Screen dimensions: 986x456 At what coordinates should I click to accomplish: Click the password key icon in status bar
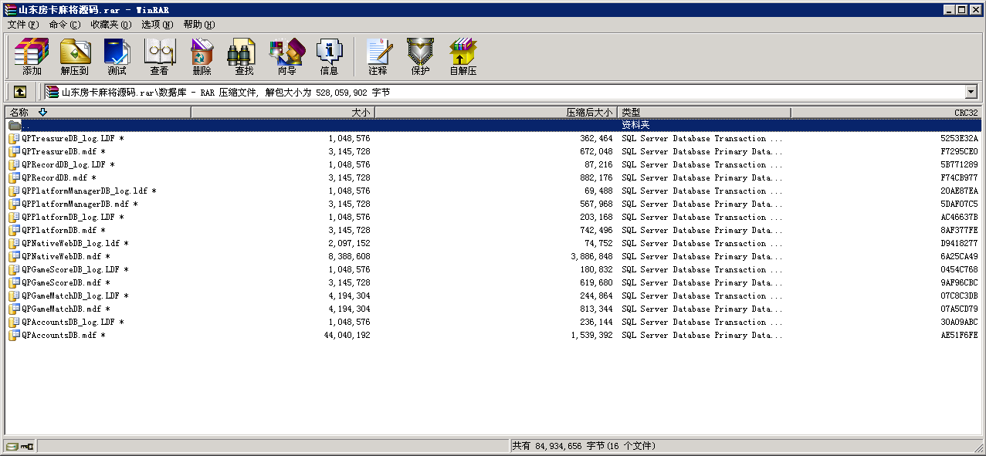pyautogui.click(x=27, y=446)
